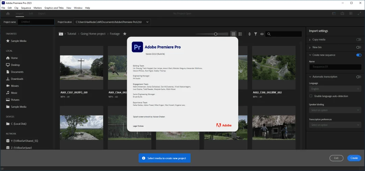
Task: Check Enable language auto-detection
Action: (x=311, y=96)
